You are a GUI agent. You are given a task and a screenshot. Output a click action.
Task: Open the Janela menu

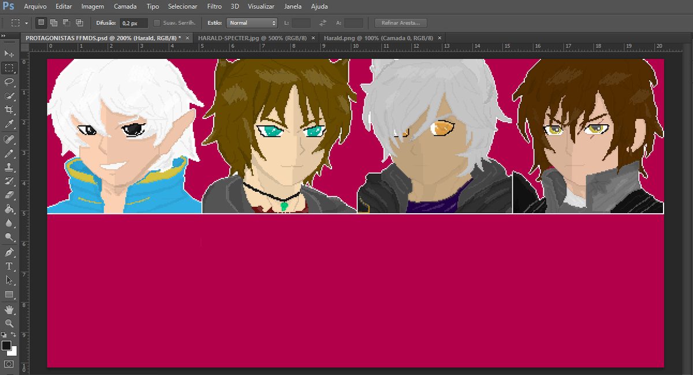[x=293, y=7]
